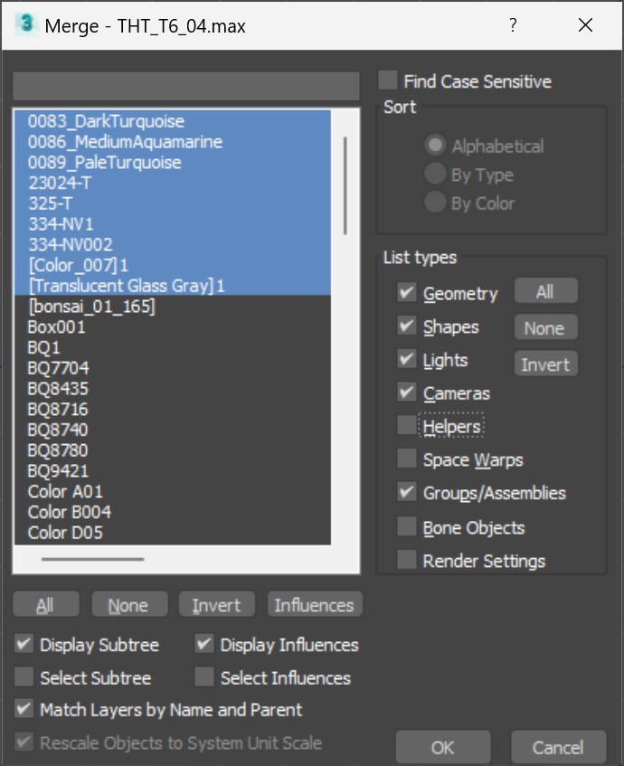Choose BQ8740 in the merge list
Screen dimensions: 624x766
pyautogui.click(x=58, y=430)
